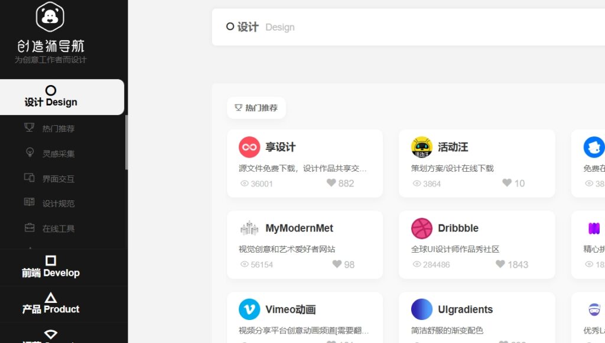
Task: Click the trophy icon beside sidebar 热门推荐
Action: pos(30,127)
